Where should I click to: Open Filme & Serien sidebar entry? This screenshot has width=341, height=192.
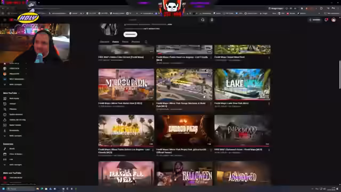point(15,154)
